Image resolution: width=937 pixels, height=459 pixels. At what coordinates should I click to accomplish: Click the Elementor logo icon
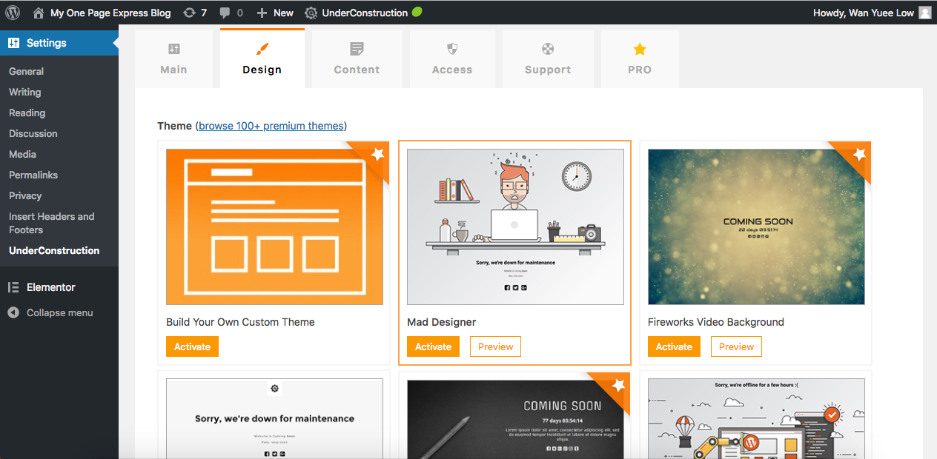pyautogui.click(x=13, y=287)
